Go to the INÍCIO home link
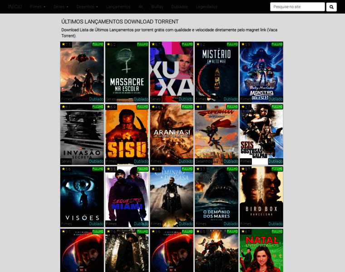The width and height of the screenshot is (345, 272). [15, 7]
